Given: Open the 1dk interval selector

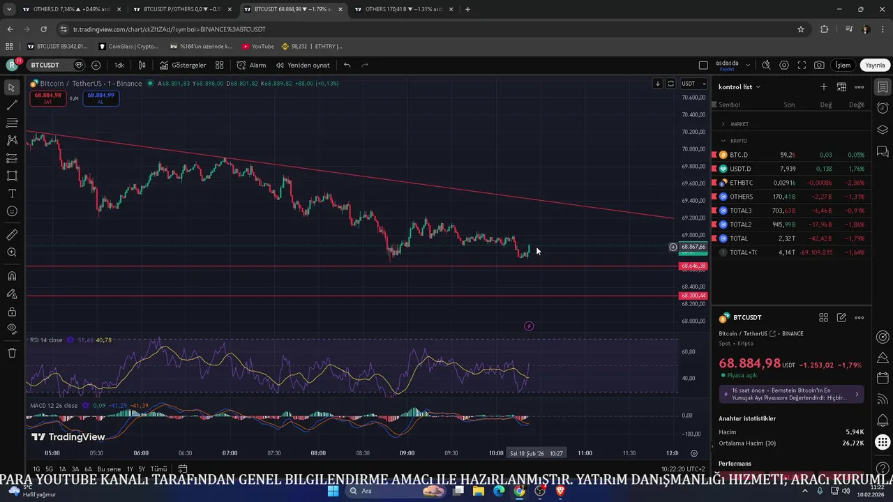Looking at the screenshot, I should tap(119, 65).
